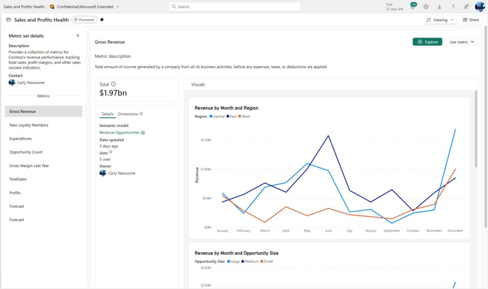Image resolution: width=488 pixels, height=289 pixels.
Task: Favorite the metric set via the star icon
Action: pos(102,20)
